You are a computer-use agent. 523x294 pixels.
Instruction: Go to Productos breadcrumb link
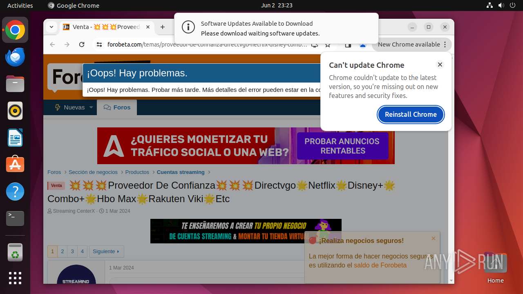[x=137, y=172]
